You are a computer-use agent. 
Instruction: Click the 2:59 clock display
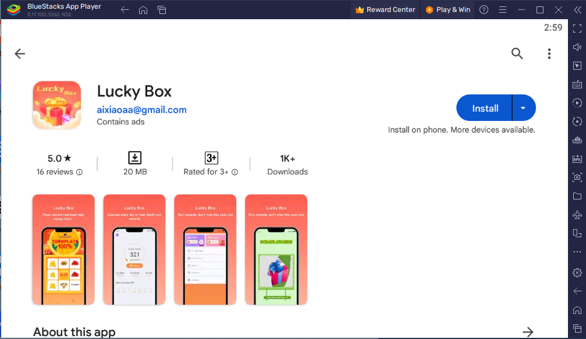tap(553, 28)
